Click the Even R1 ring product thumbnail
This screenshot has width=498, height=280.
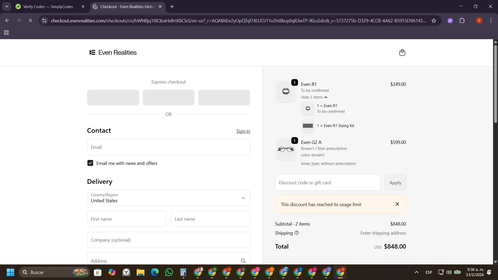coord(286,91)
